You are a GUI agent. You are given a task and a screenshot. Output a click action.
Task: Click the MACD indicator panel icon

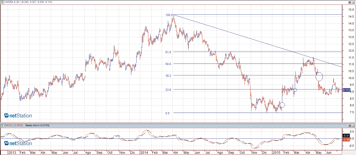pyautogui.click(x=2, y=125)
